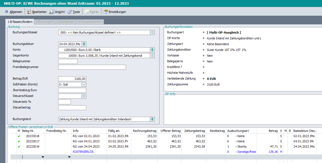This screenshot has height=163, width=322.
Task: Click into the Belegnummer input field
Action: click(68, 61)
